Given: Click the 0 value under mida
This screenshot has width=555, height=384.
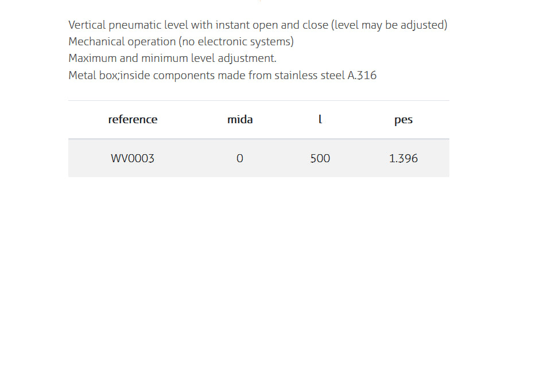Looking at the screenshot, I should pos(240,158).
